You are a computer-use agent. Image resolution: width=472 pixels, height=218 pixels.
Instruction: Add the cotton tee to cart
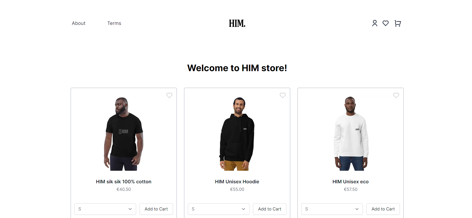point(156,209)
